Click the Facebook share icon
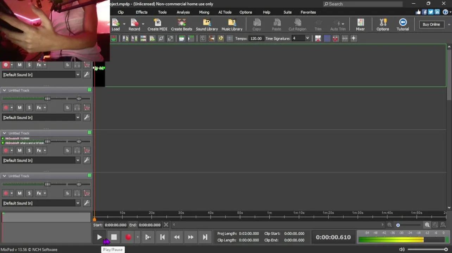Image resolution: width=452 pixels, height=253 pixels. (425, 12)
